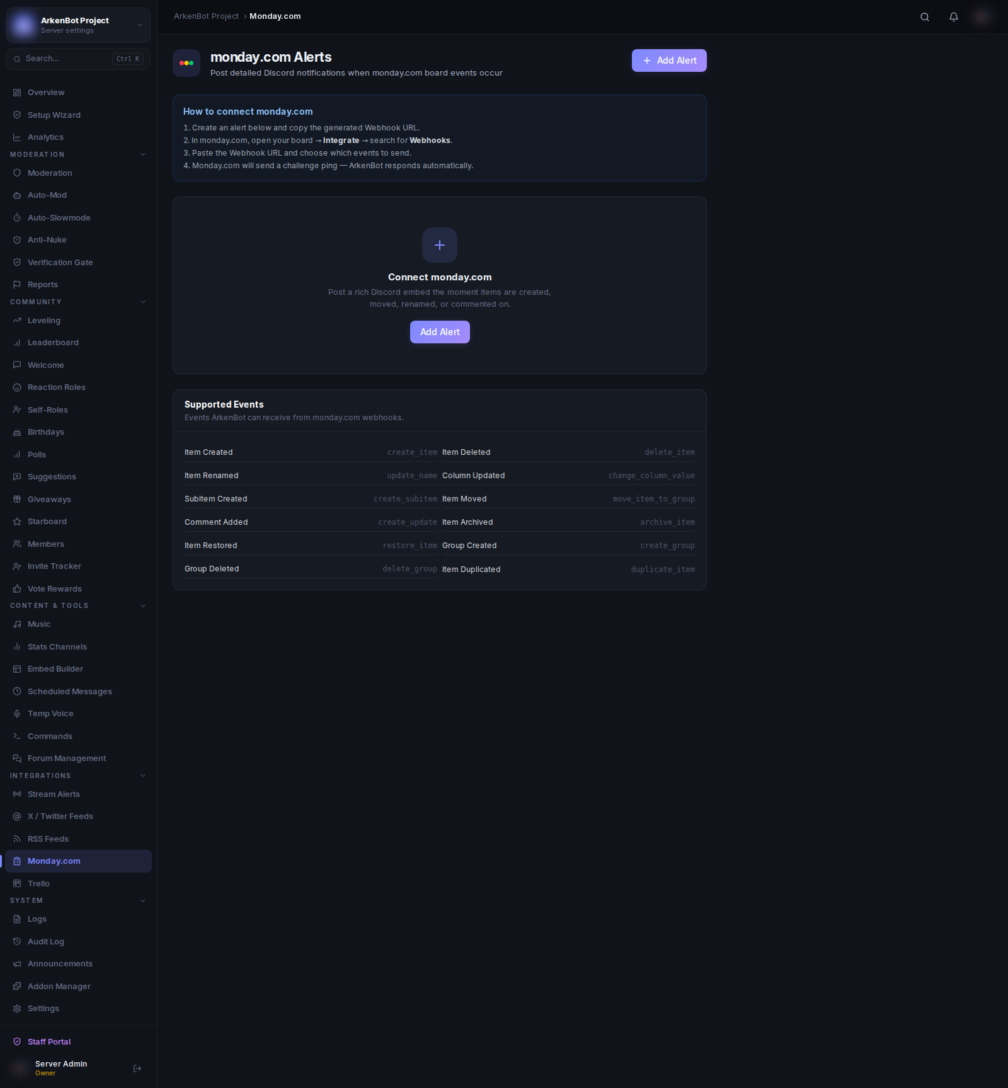1008x1088 pixels.
Task: Click the Birthdays cake icon
Action: [17, 432]
